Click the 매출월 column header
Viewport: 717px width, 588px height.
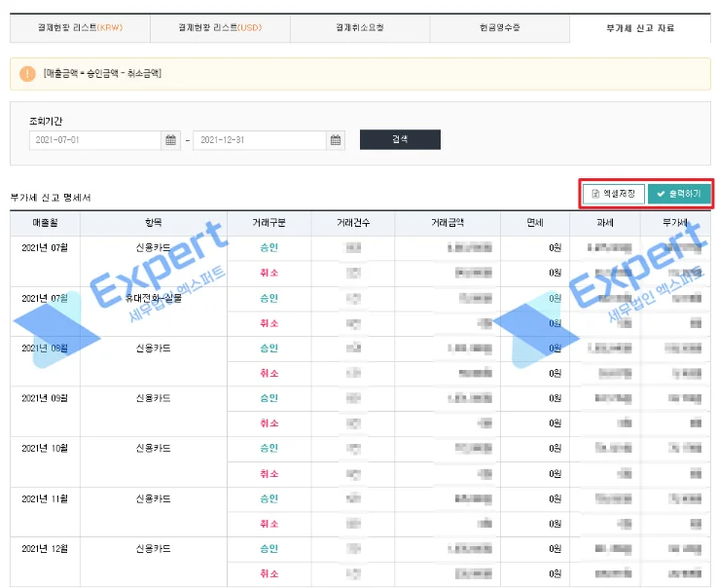coord(45,223)
